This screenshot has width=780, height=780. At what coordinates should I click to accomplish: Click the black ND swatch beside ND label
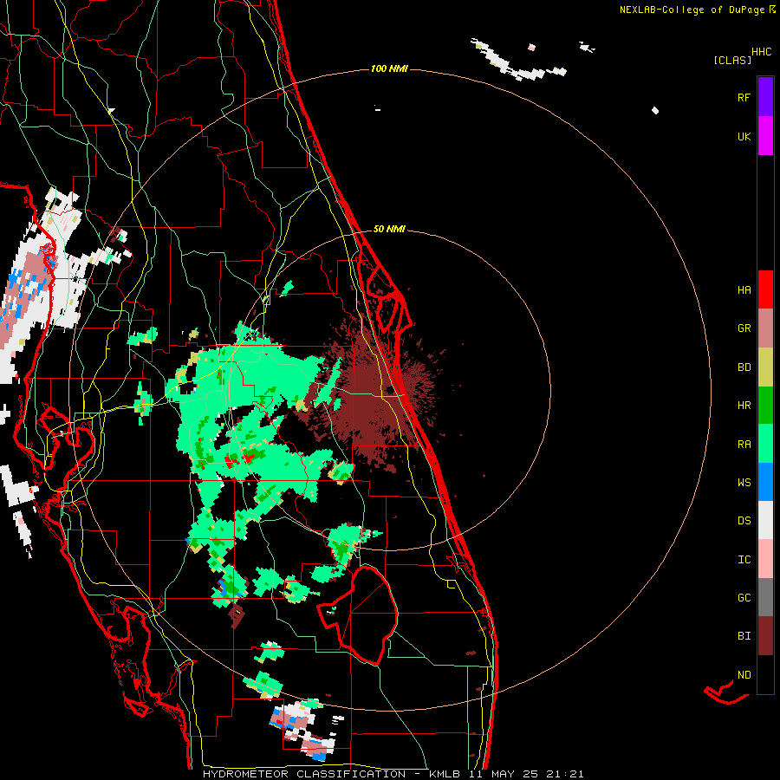(765, 674)
